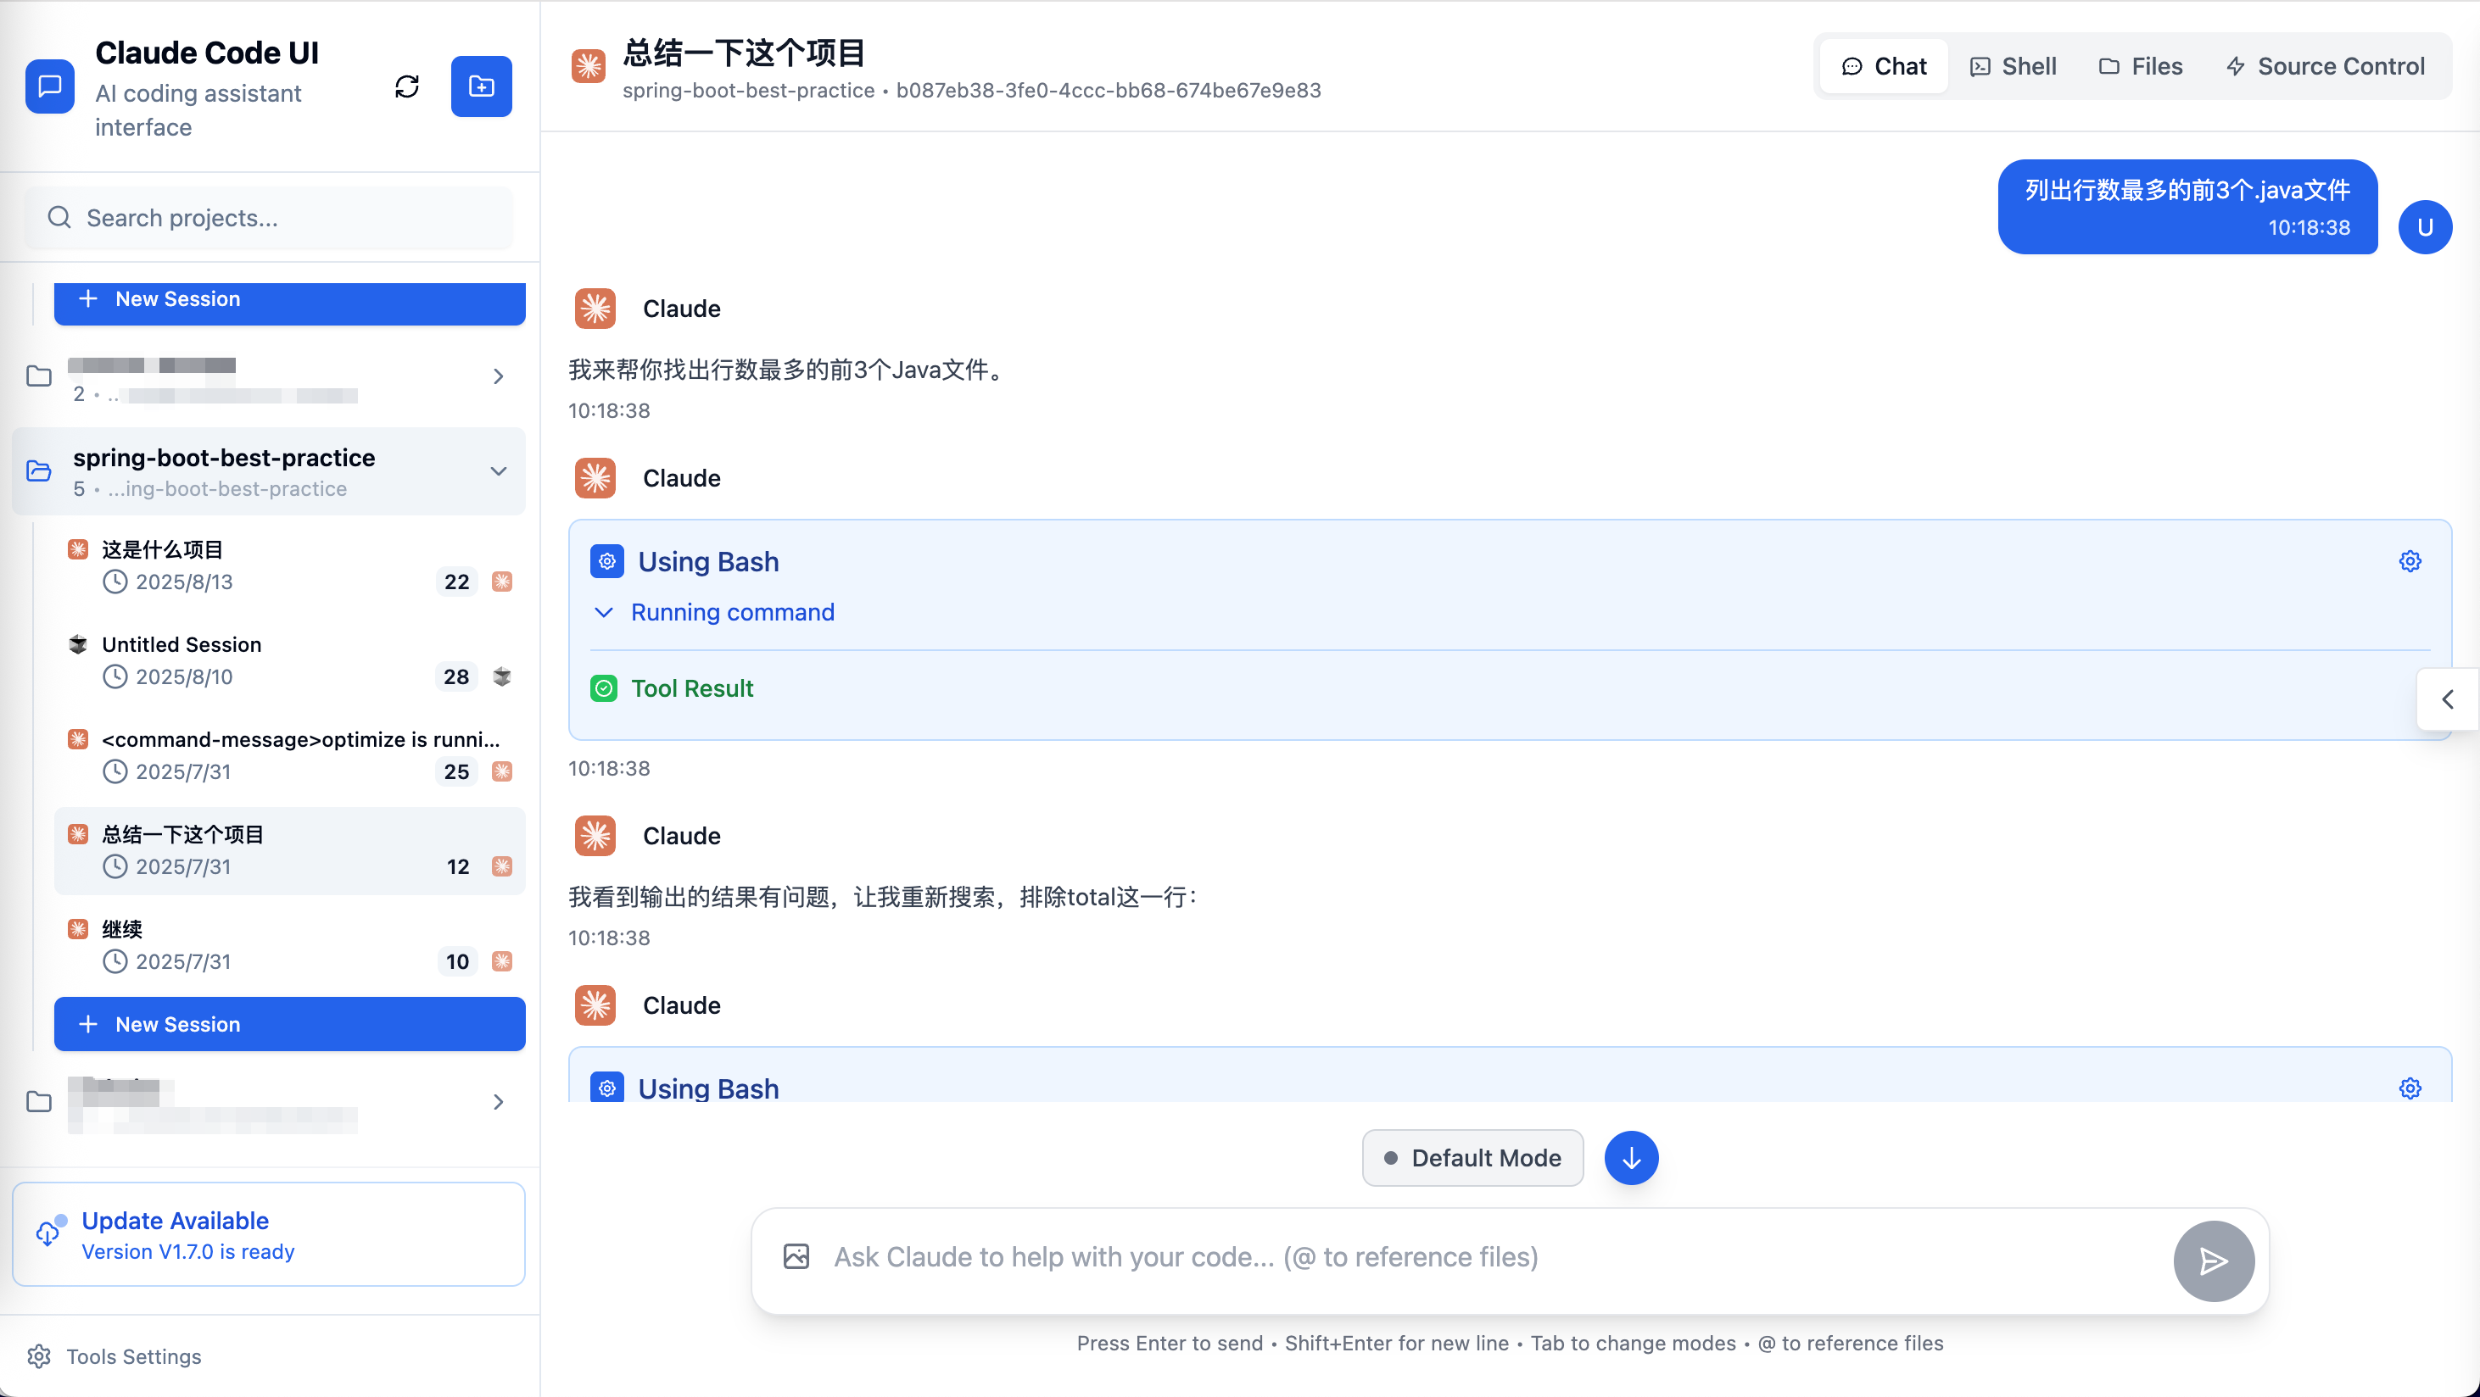Create a new project with folder-plus button
Image resolution: width=2480 pixels, height=1397 pixels.
point(482,86)
